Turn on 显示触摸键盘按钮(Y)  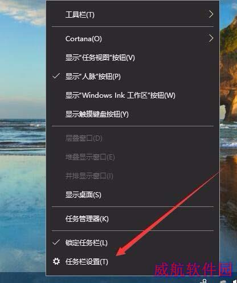[97, 114]
